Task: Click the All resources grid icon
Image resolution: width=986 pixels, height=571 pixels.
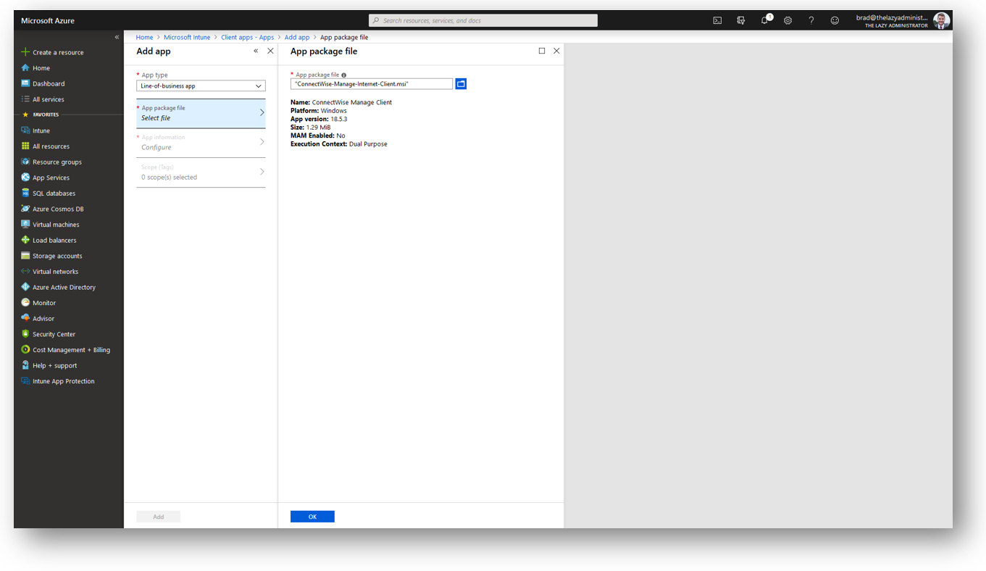Action: tap(25, 146)
